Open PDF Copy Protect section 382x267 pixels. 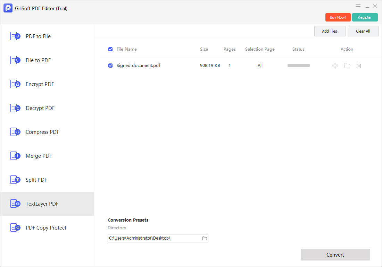47,227
